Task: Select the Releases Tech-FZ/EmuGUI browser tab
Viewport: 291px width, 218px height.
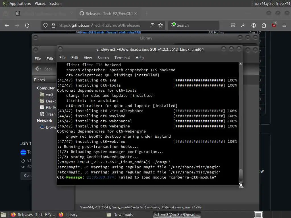Action: click(108, 14)
